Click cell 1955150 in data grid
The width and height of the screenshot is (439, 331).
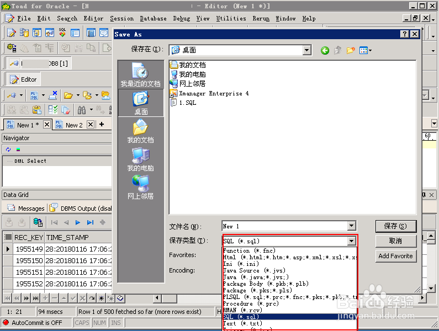(x=29, y=261)
